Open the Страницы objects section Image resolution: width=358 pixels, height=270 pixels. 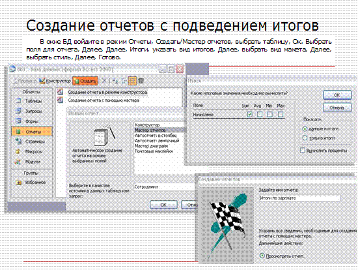(x=31, y=142)
